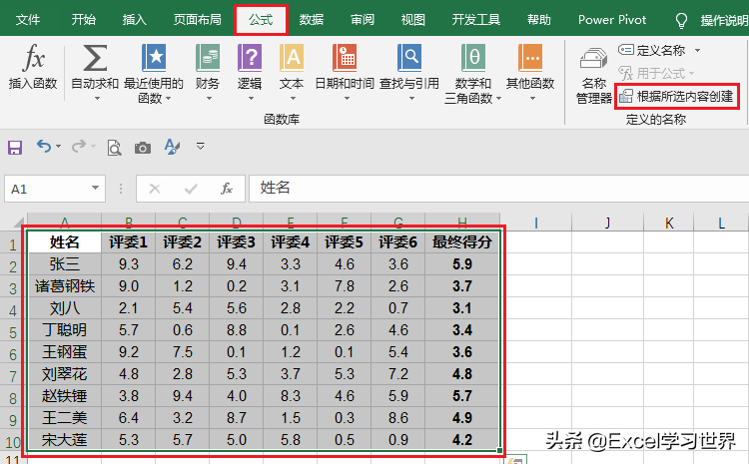749x464 pixels.
Task: Click the final score 4.2 for 宋大莲
Action: click(x=462, y=440)
